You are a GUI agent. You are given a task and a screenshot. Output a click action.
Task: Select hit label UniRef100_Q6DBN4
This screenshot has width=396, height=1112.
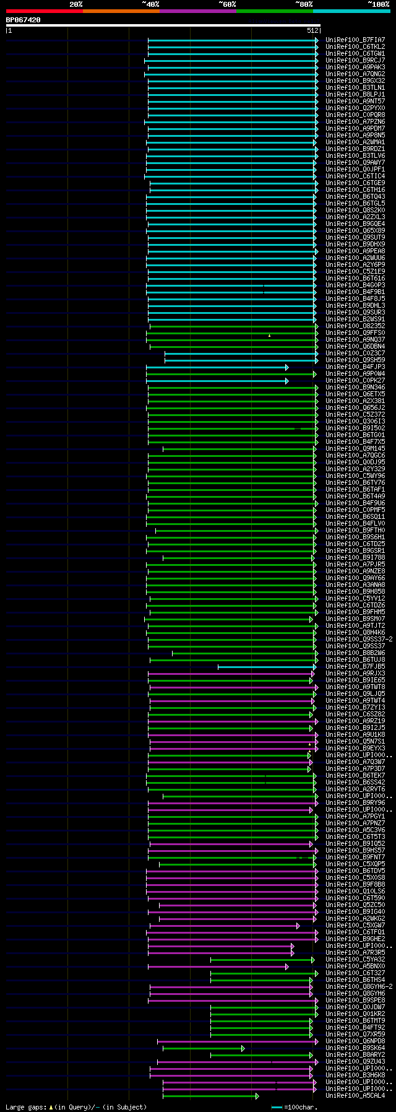355,347
